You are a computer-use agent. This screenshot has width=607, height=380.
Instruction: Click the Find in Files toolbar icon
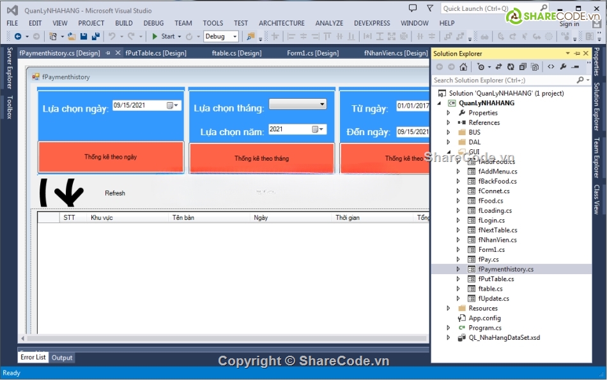pyautogui.click(x=251, y=36)
